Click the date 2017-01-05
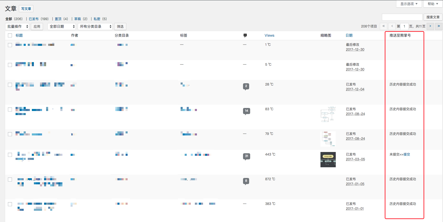This screenshot has height=222, width=443. click(355, 184)
